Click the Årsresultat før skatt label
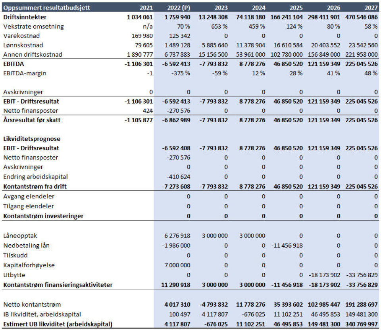 pos(32,120)
